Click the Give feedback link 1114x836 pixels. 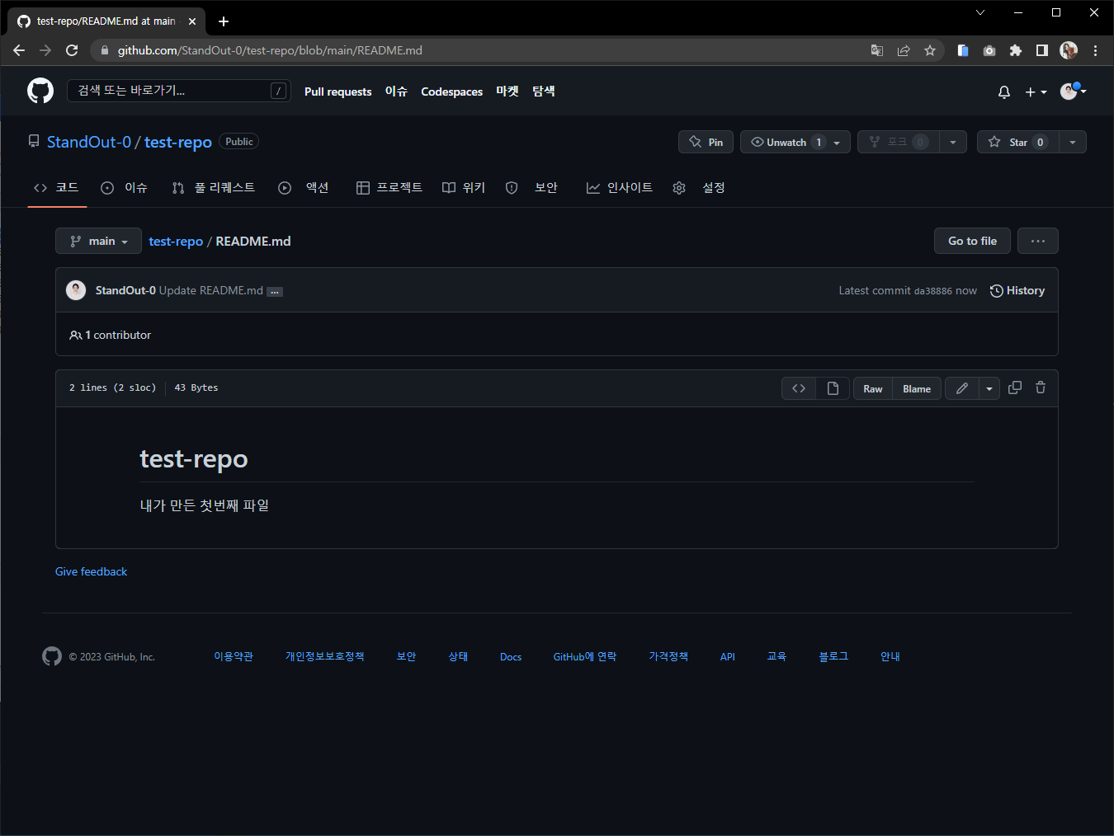click(91, 571)
